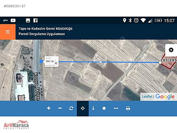The image size is (177, 133).
Task: Tap the star favorites icon
Action: 104,108
